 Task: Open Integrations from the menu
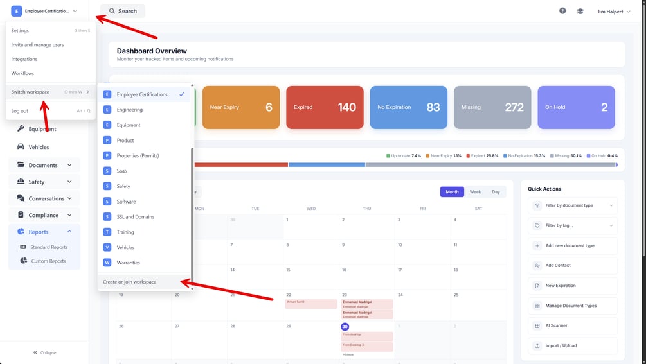(51, 59)
